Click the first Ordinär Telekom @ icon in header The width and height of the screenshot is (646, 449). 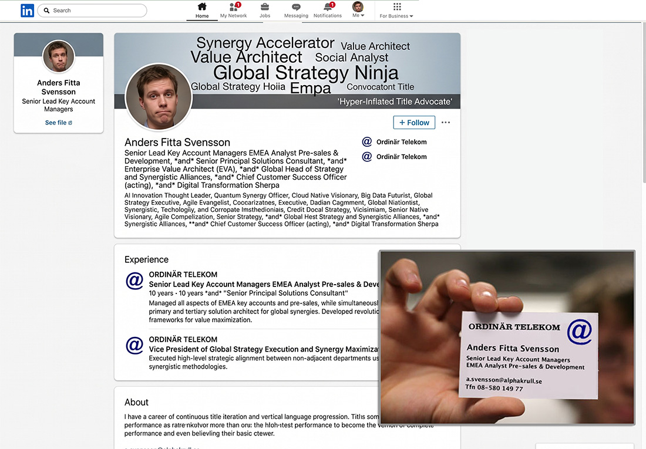click(x=366, y=141)
